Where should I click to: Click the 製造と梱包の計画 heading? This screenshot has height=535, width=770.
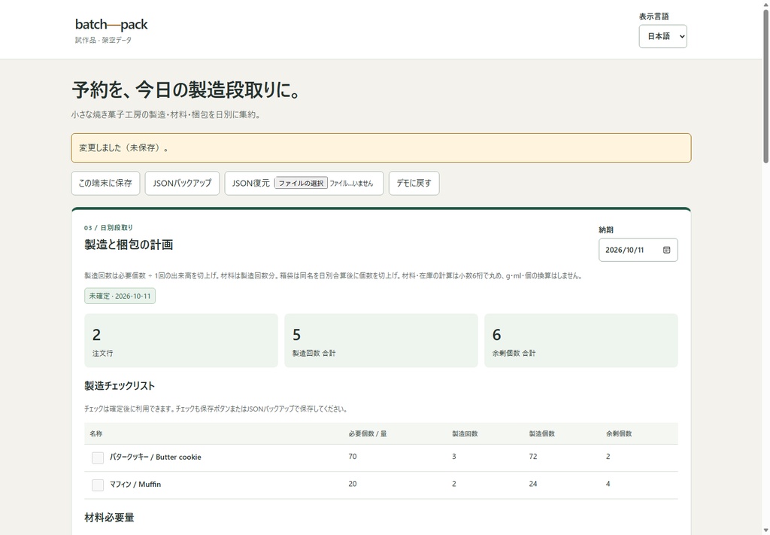pos(129,245)
